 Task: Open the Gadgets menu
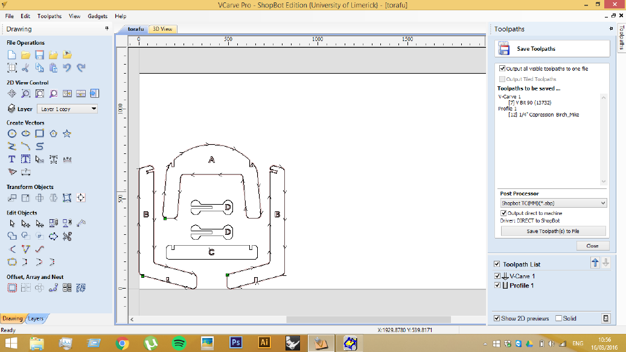(98, 16)
